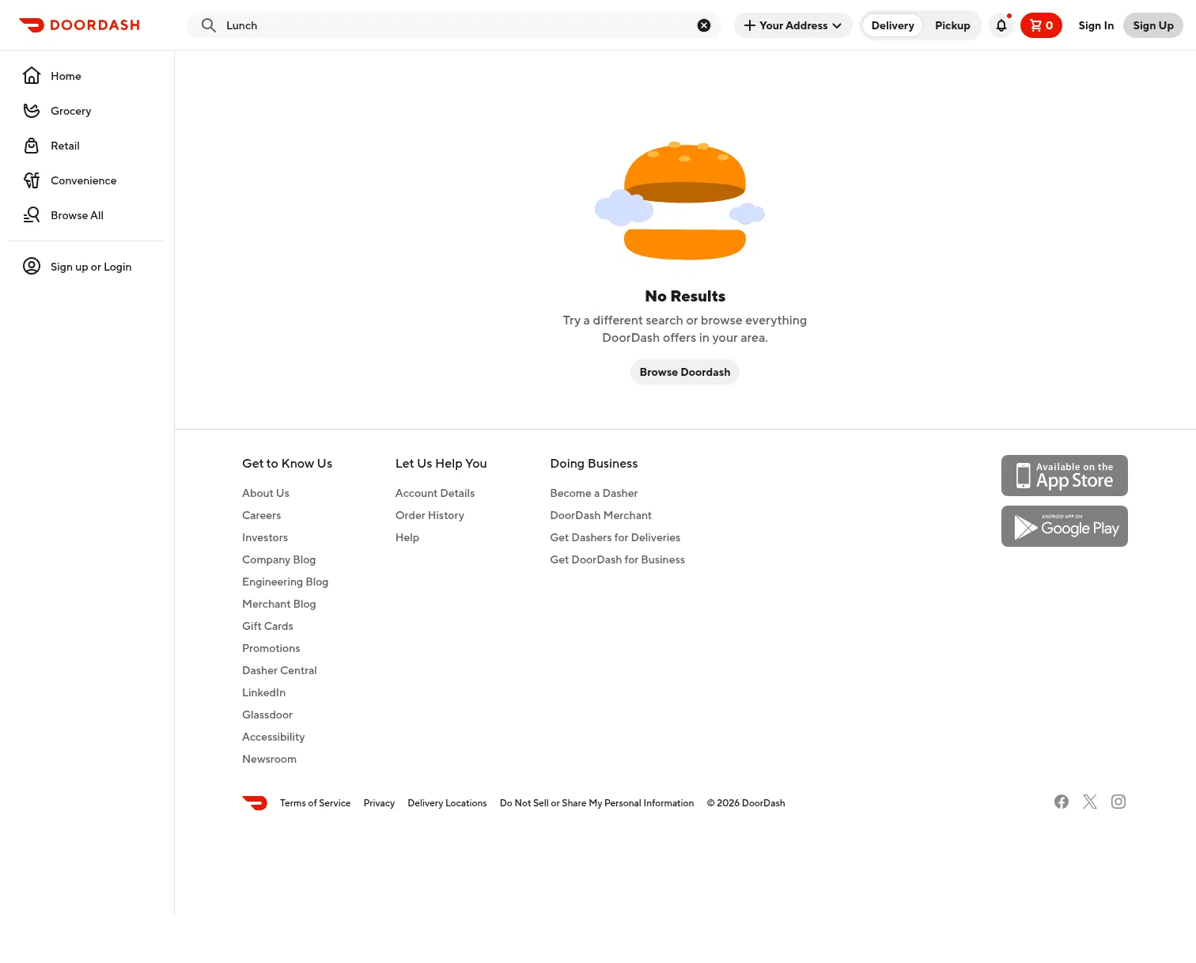
Task: Open the Terms of Service link
Action: (x=315, y=803)
